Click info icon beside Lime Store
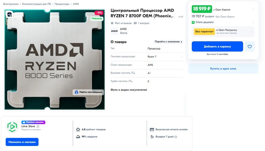This screenshot has width=265, height=151. pos(38,126)
